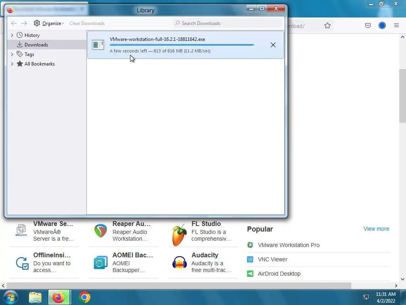Launch Chrome from taskbar
Image resolution: width=406 pixels, height=305 pixels.
pos(84,297)
